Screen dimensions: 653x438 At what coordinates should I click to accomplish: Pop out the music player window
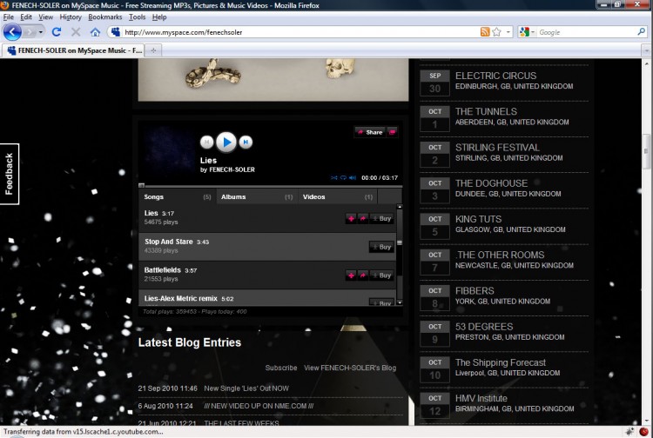click(x=392, y=132)
